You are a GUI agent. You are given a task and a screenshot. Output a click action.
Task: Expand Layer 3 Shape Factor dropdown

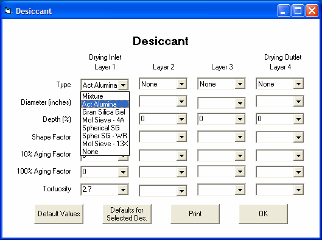click(240, 136)
